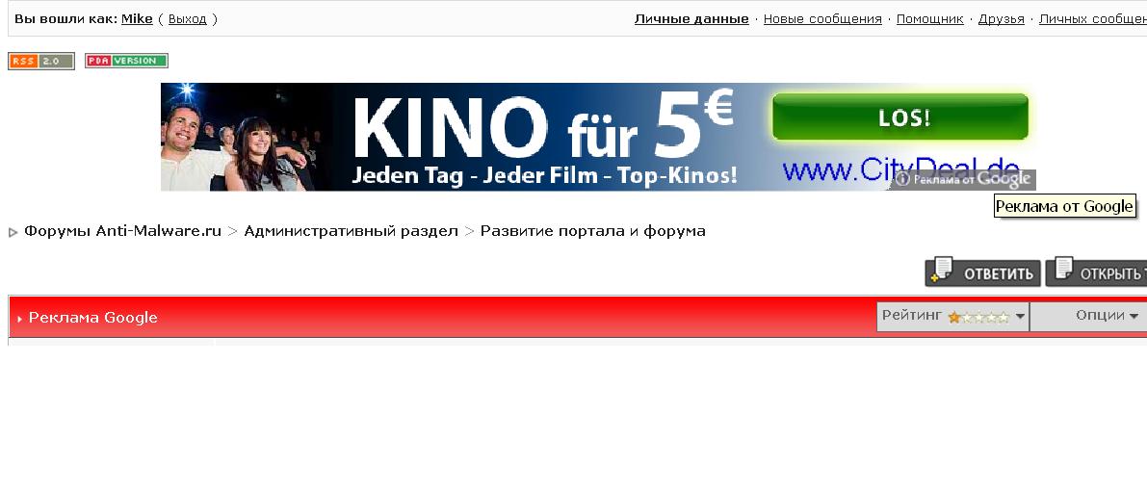The height and width of the screenshot is (493, 1147).
Task: Click the first rating star
Action: coord(953,318)
